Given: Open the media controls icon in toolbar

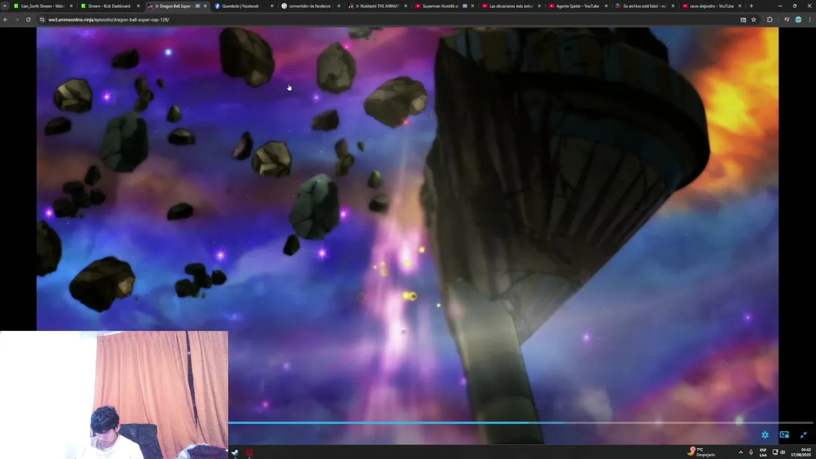Looking at the screenshot, I should click(x=787, y=20).
